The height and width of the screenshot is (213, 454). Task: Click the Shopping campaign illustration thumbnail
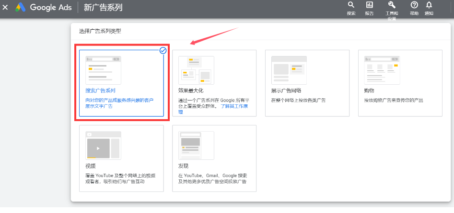(382, 70)
